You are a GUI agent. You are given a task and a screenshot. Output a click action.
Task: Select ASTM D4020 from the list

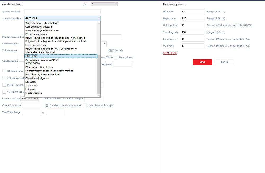click(33, 63)
